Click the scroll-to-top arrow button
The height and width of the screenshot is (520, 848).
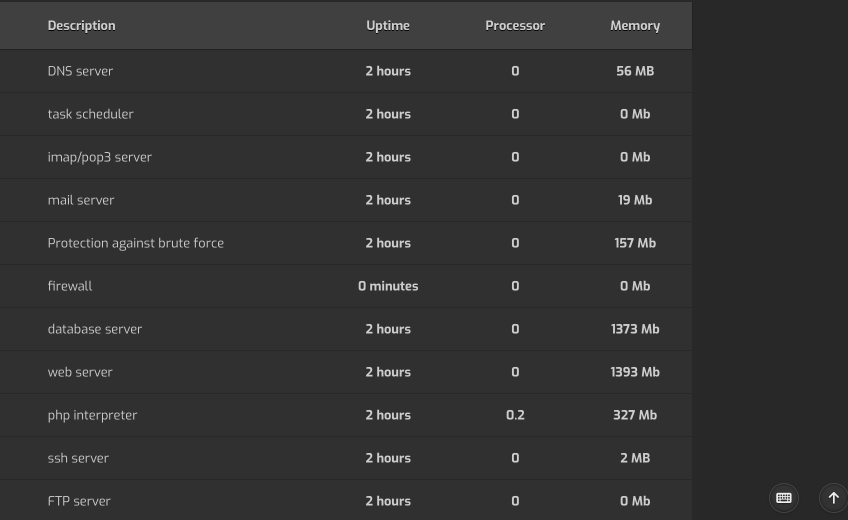[x=833, y=498]
